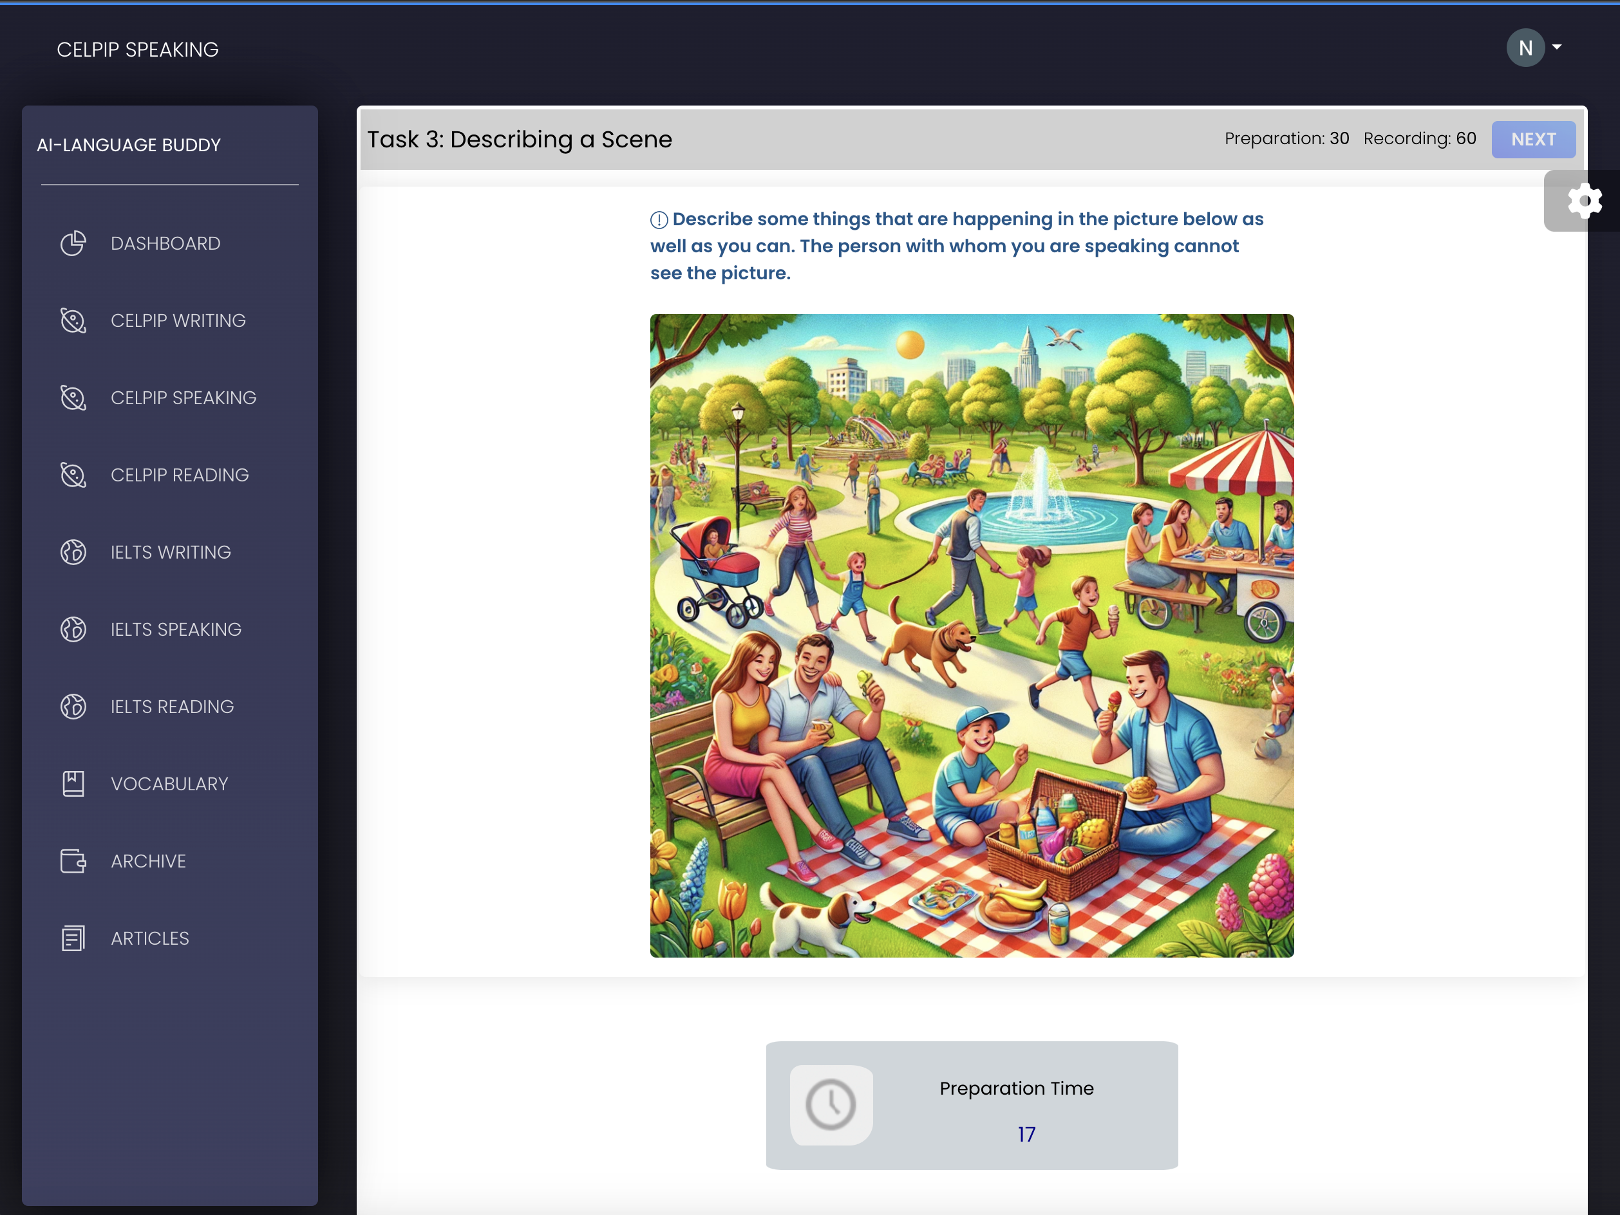Click the CELPIP SPEAKING header title
Image resolution: width=1620 pixels, height=1215 pixels.
click(x=138, y=50)
